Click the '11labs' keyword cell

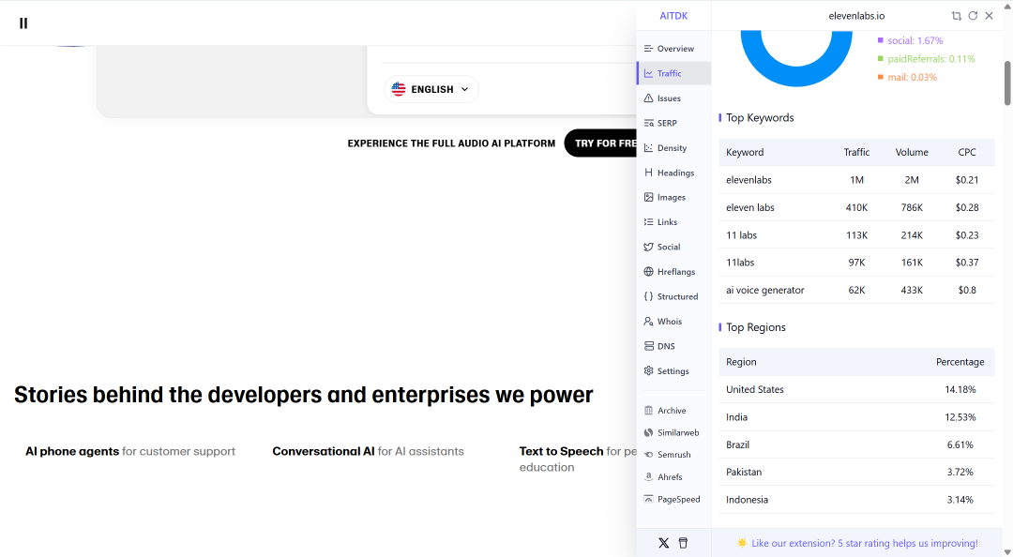[x=740, y=263]
